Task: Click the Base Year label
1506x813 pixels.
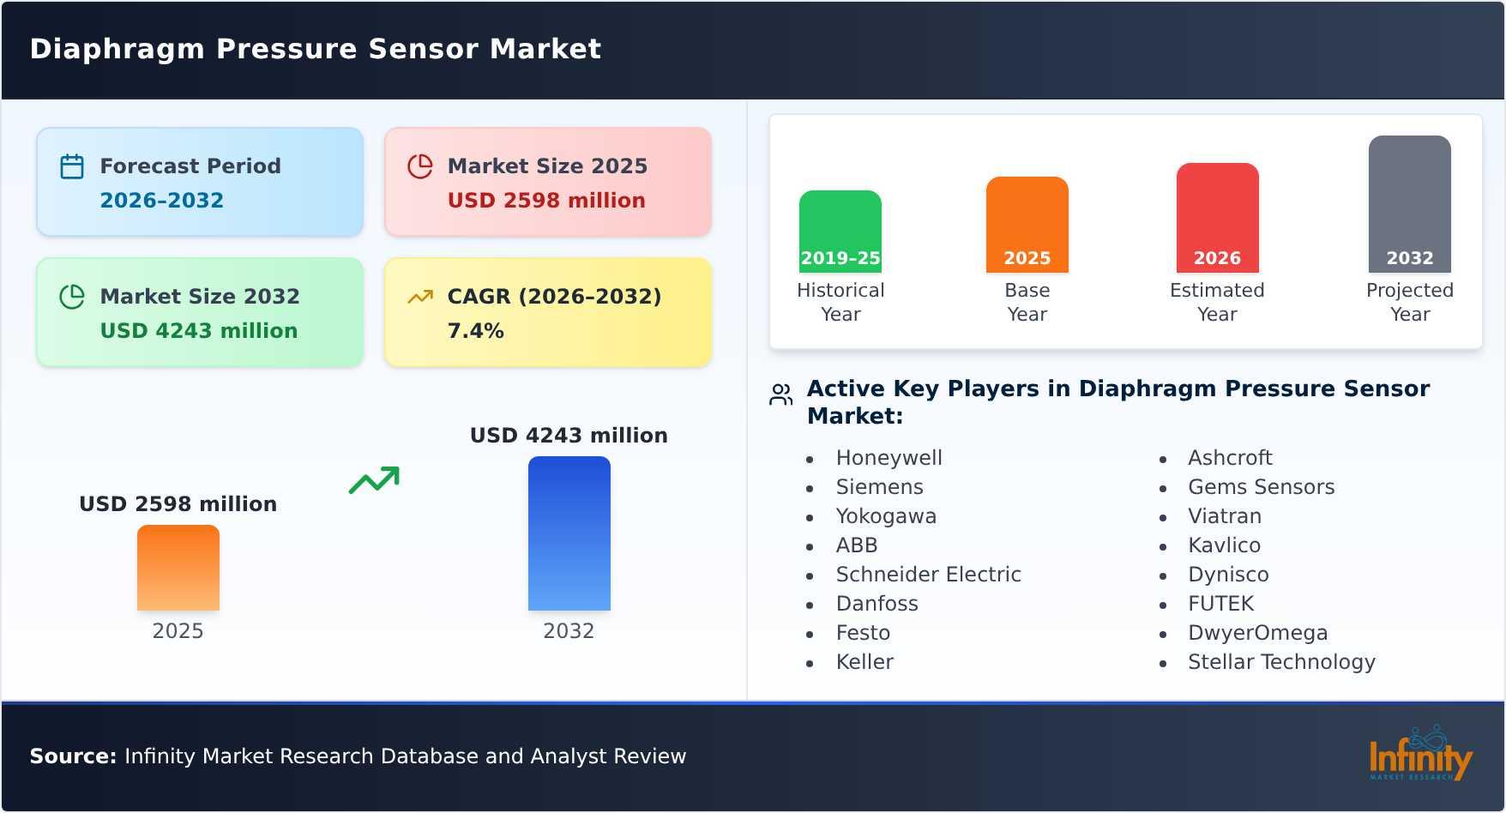Action: [x=1027, y=302]
